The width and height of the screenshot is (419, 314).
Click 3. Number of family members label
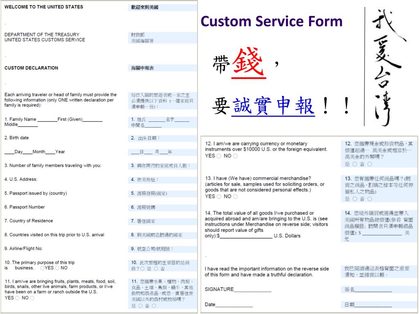click(x=53, y=166)
